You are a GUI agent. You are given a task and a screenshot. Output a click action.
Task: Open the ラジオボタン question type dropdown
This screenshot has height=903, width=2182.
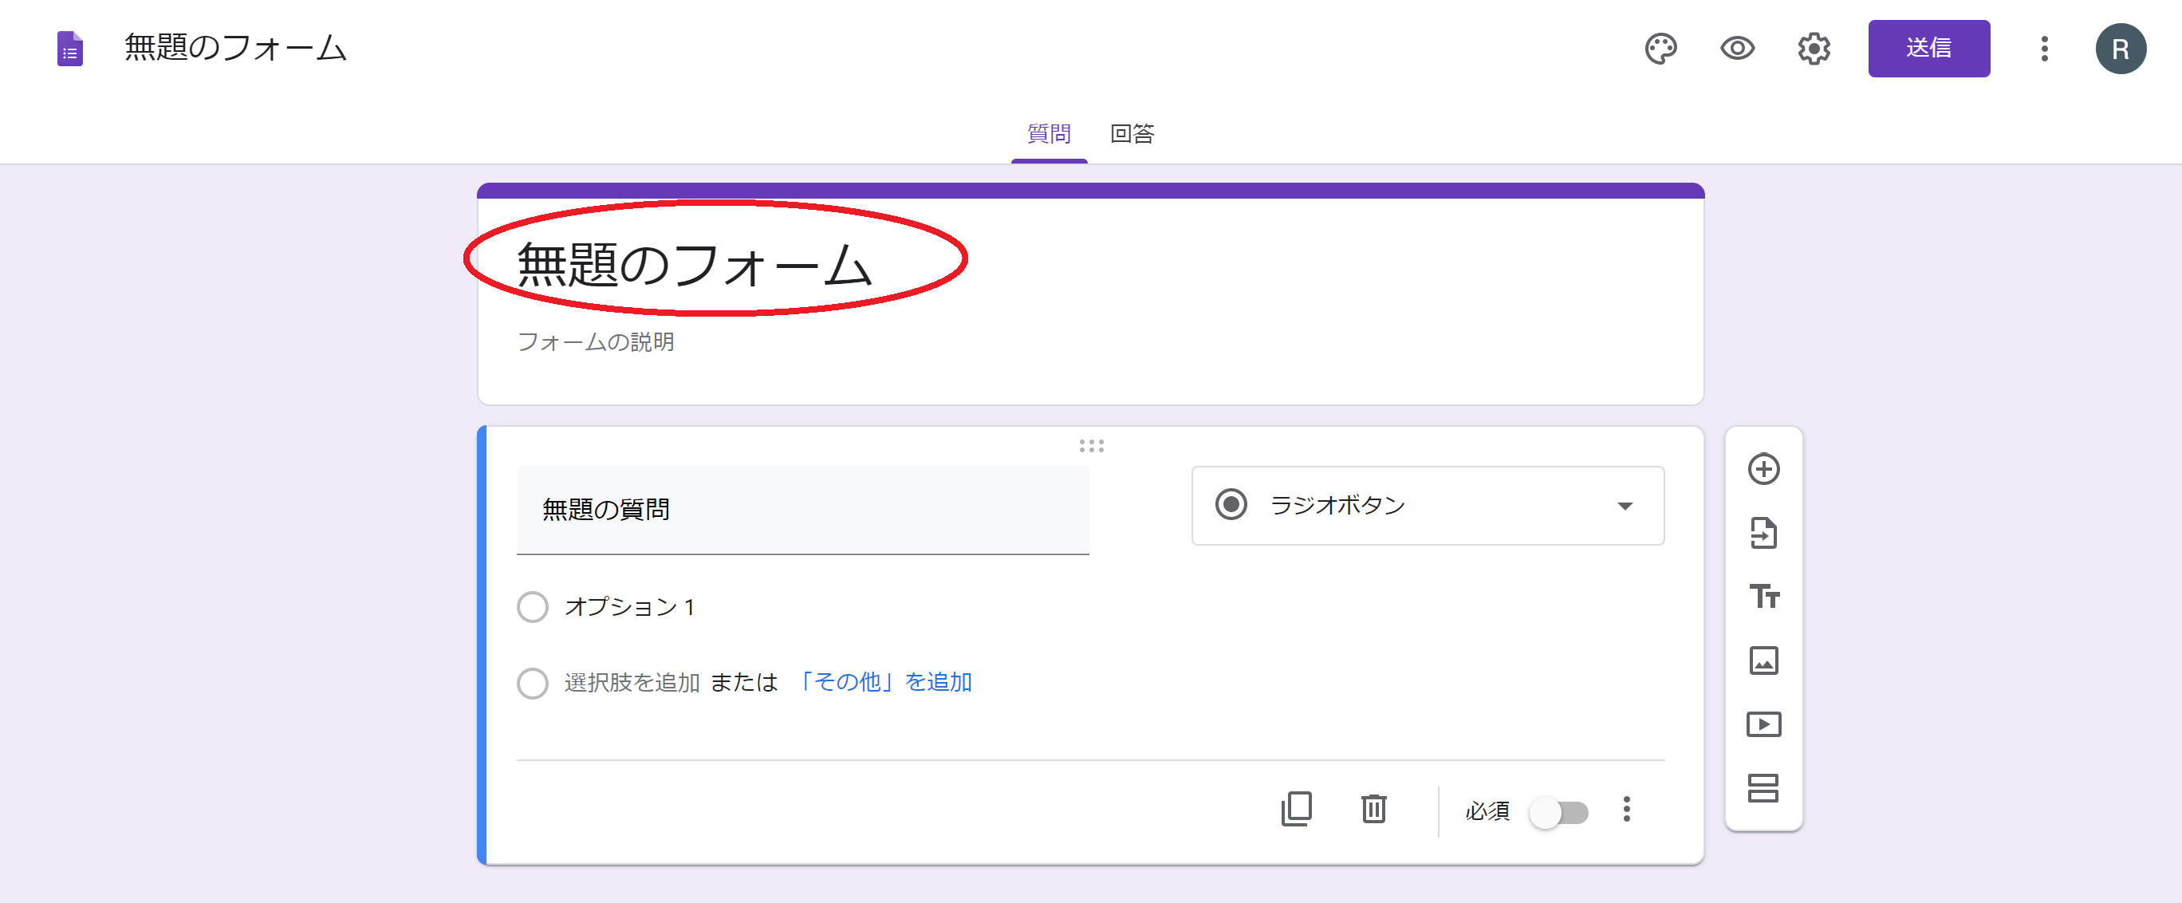pos(1428,506)
